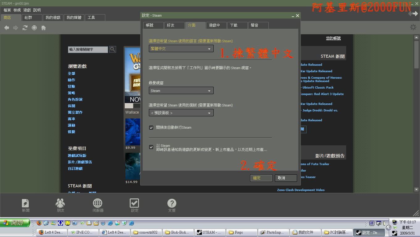
Task: Click the Back arrow navigation icon
Action: [x=6, y=28]
